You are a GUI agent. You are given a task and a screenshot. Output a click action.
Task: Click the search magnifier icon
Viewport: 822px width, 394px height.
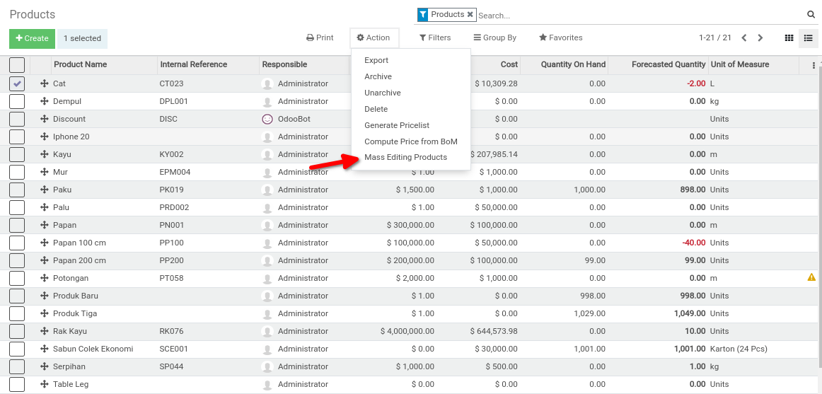tap(811, 15)
